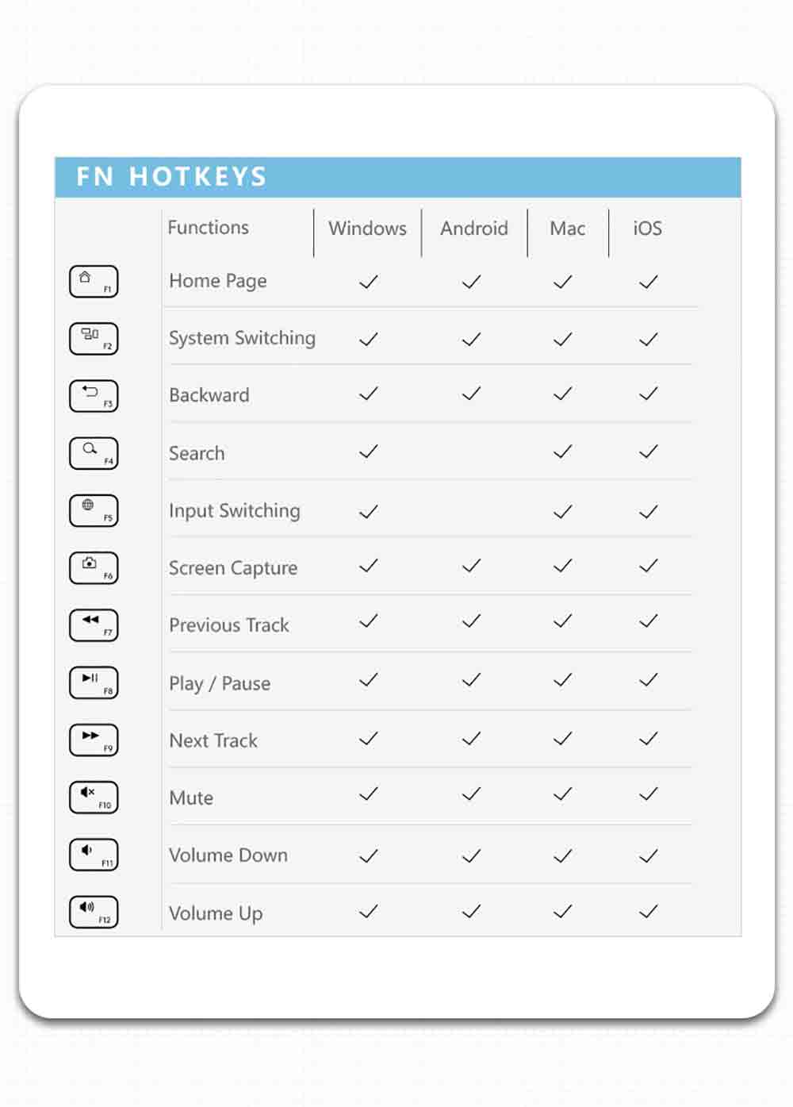793x1107 pixels.
Task: Click the FN HOTKEYS title banner
Action: [x=397, y=177]
